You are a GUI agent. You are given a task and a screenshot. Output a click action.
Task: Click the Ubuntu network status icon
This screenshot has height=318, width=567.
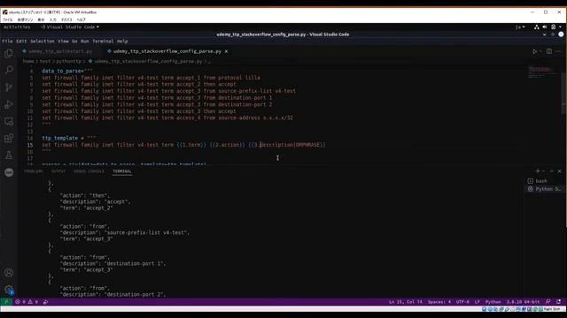tap(537, 27)
